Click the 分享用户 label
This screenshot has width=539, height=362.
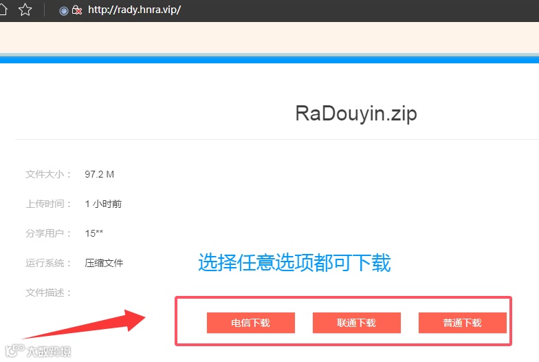click(48, 233)
